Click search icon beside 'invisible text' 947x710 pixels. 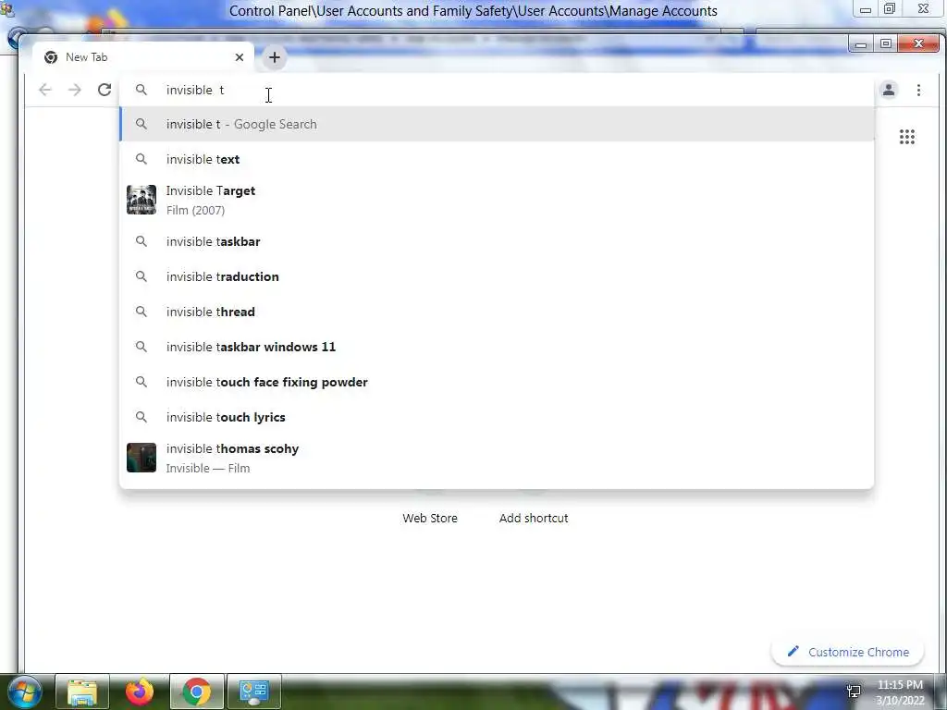click(x=141, y=159)
